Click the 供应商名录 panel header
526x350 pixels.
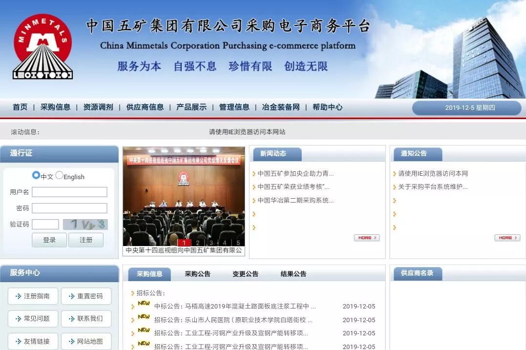(417, 273)
